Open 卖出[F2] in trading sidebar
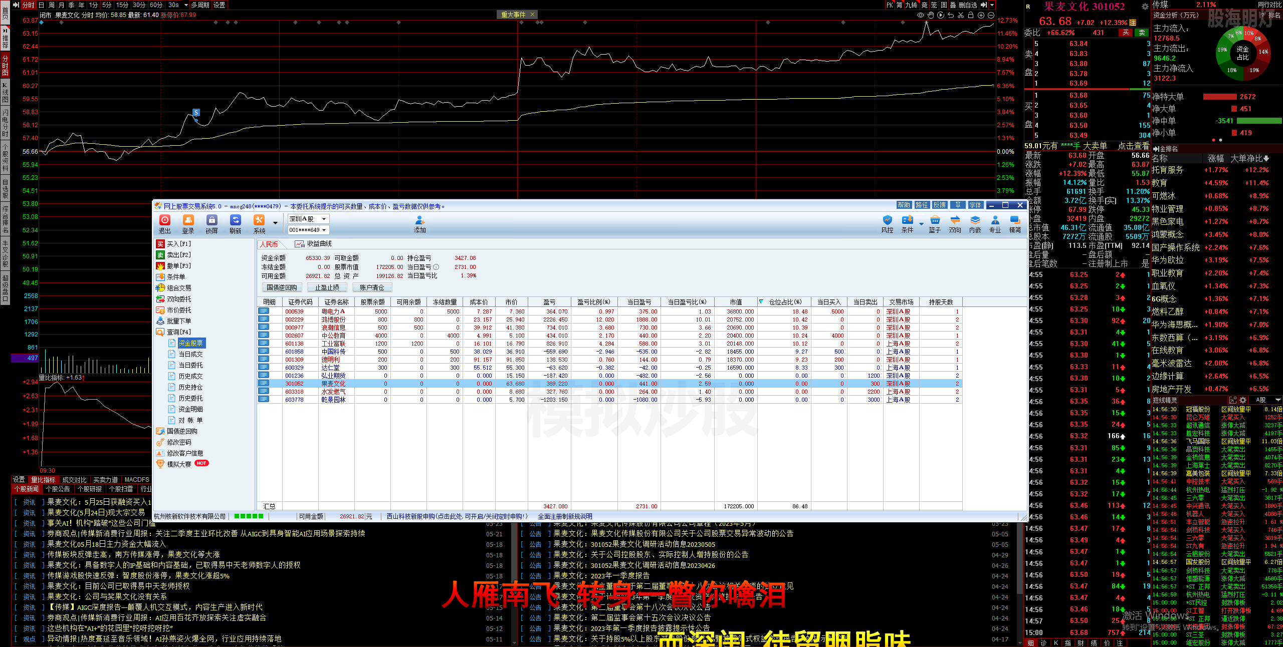This screenshot has width=1283, height=647. click(173, 255)
